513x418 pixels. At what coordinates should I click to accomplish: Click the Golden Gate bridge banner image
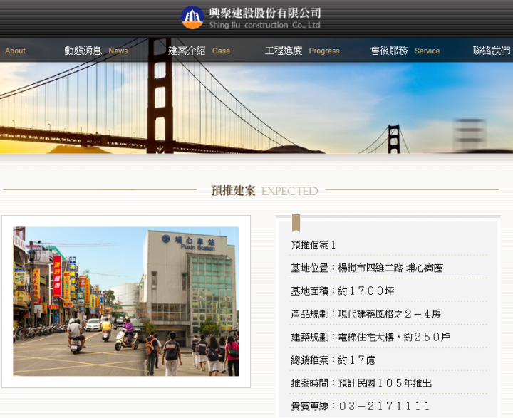(256, 108)
